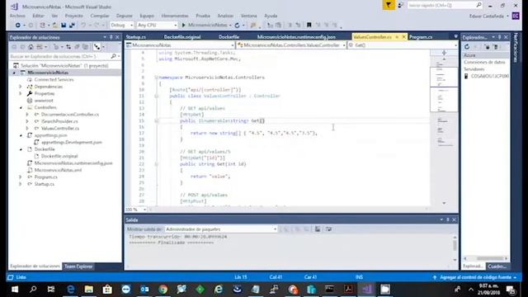Image resolution: width=528 pixels, height=297 pixels.
Task: Open the Mostrar salida de dropdown
Action: (221, 229)
